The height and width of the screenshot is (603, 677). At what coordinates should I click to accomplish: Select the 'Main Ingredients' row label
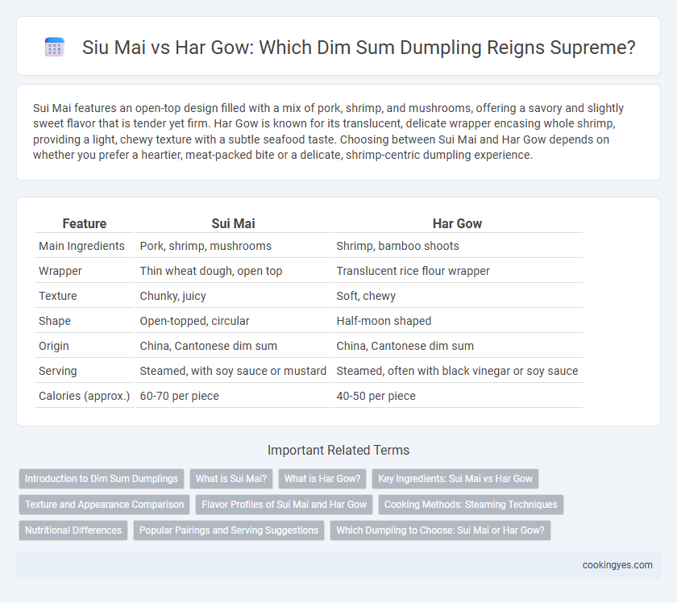(x=81, y=246)
